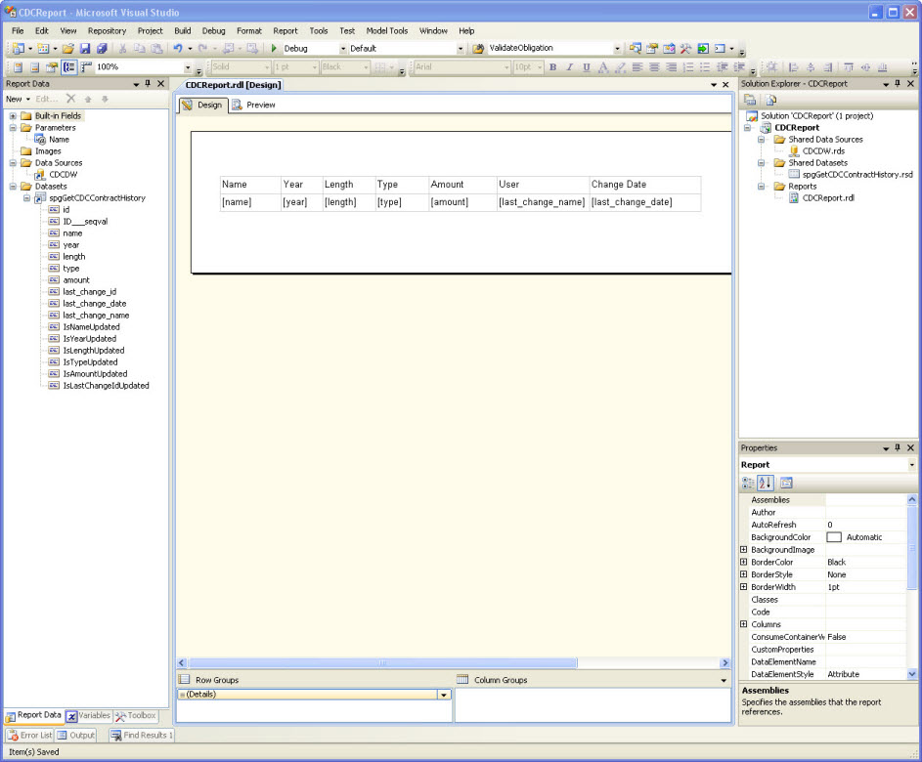Open Property Pages icon in Properties

pyautogui.click(x=786, y=483)
